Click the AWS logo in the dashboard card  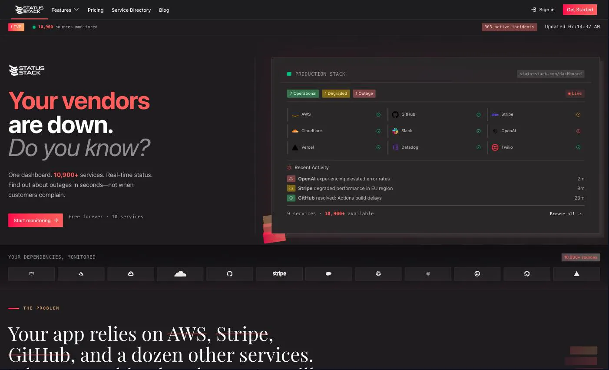pyautogui.click(x=295, y=115)
